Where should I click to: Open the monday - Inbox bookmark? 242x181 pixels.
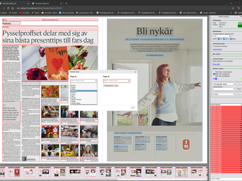pos(49,13)
